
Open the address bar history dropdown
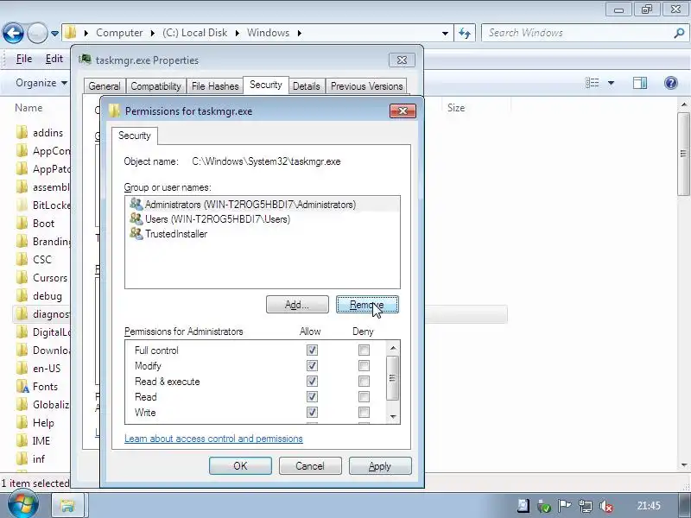click(x=445, y=33)
